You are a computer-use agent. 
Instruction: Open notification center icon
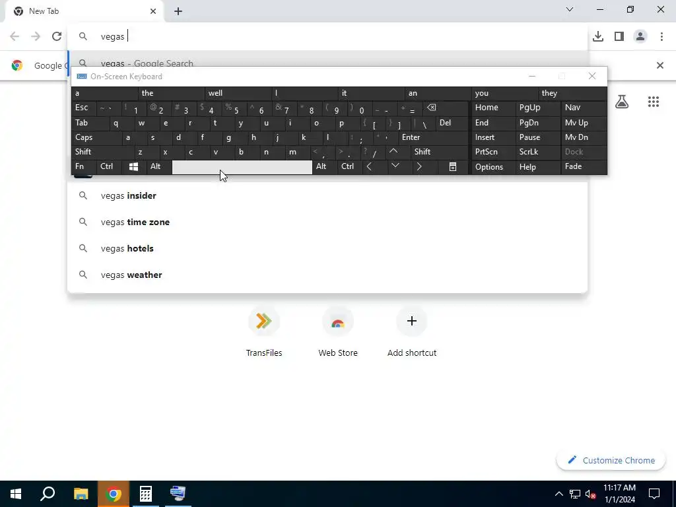coord(654,494)
